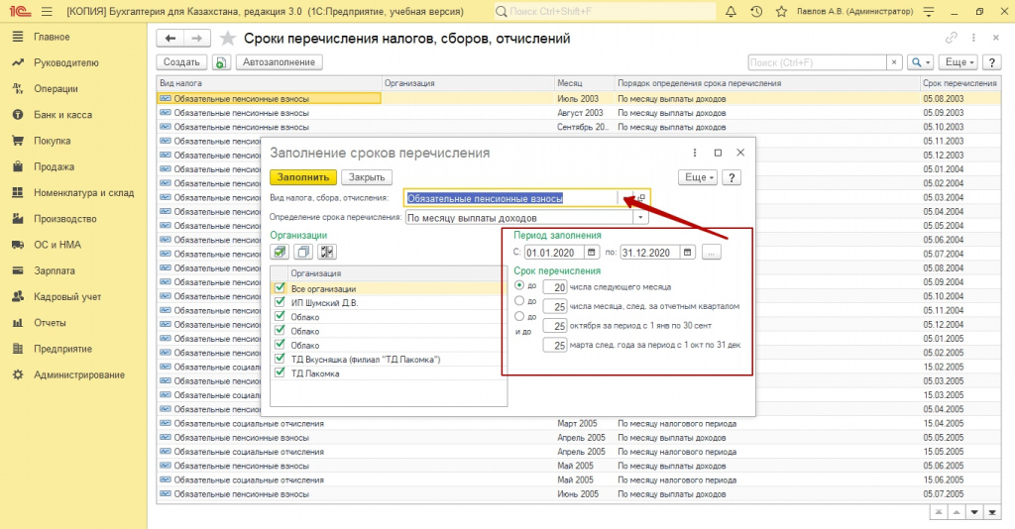Uncheck ИП Шумский Д.В. organization
Image resolution: width=1015 pixels, height=529 pixels.
(280, 302)
